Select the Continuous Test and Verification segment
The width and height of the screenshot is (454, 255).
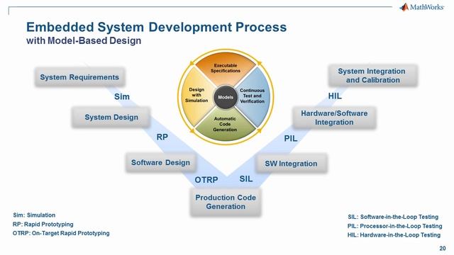[x=253, y=96]
